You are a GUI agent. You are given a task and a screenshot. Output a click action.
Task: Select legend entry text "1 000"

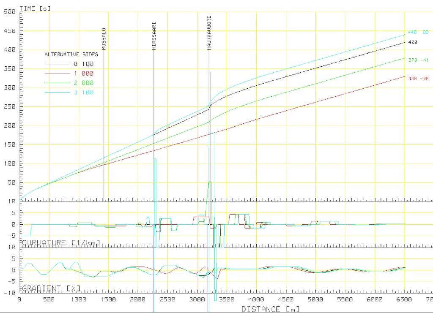click(83, 73)
